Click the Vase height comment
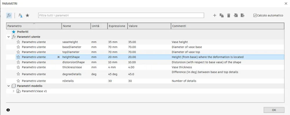This screenshot has width=290, height=115. pyautogui.click(x=180, y=42)
